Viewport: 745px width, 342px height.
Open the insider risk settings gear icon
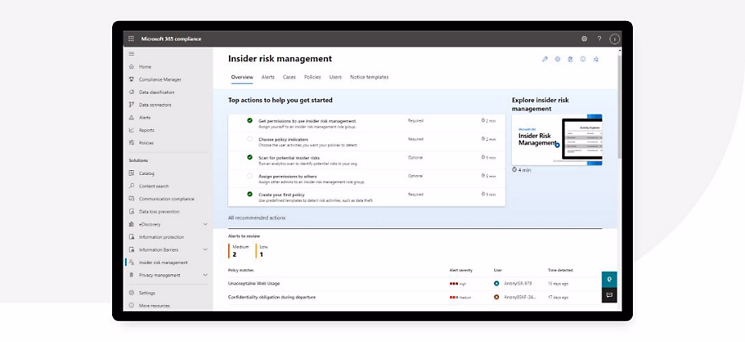pyautogui.click(x=557, y=59)
